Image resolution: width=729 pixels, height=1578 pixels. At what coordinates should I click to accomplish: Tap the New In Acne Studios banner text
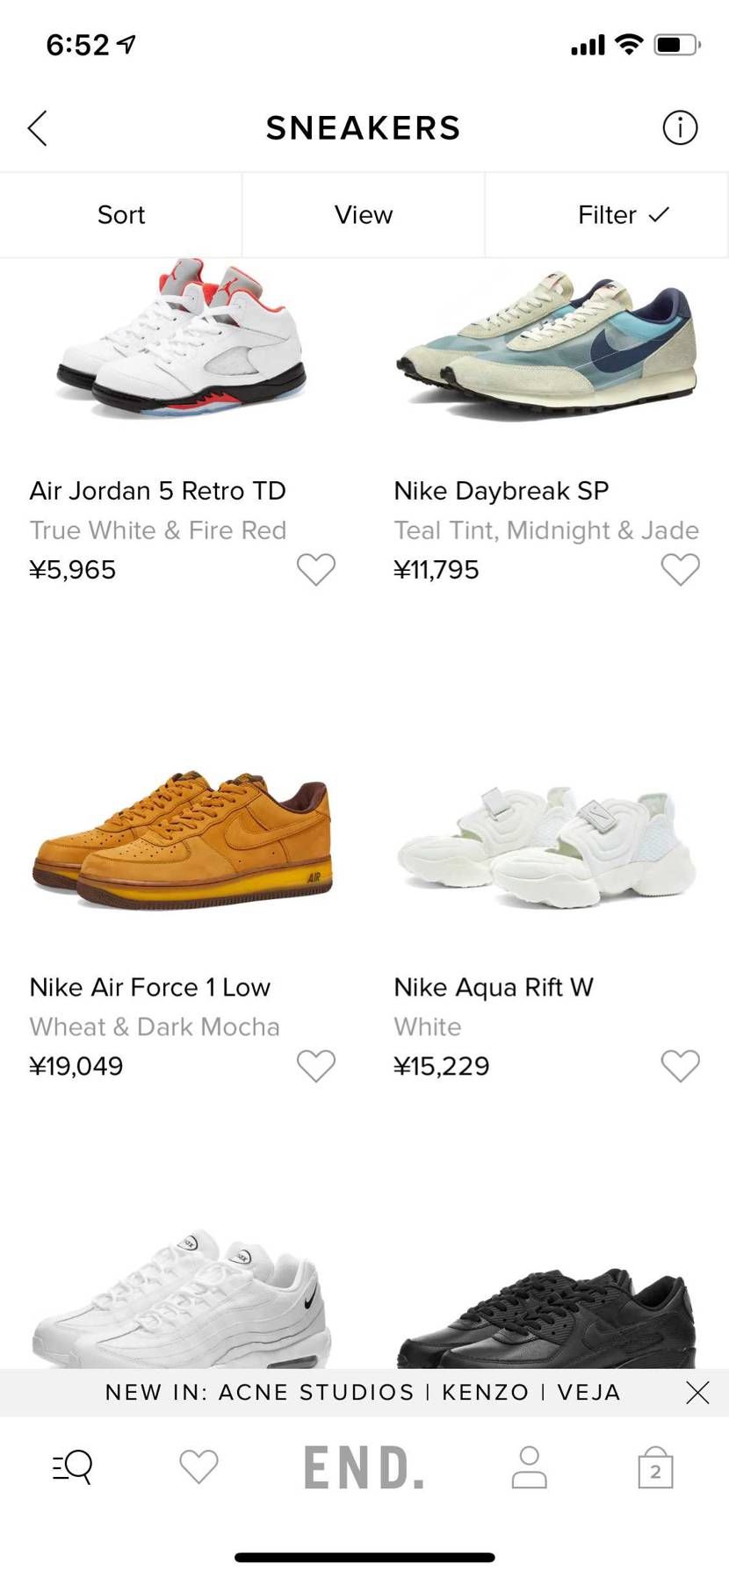(x=363, y=1393)
